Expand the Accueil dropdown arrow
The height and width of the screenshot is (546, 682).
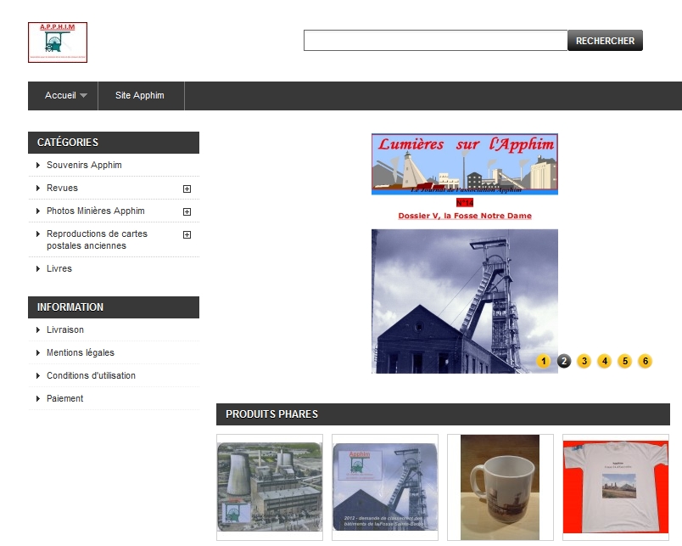click(83, 95)
